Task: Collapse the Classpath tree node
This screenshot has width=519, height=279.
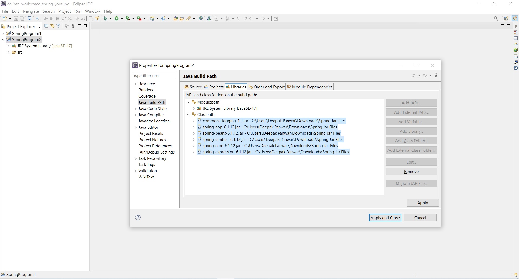Action: (188, 115)
